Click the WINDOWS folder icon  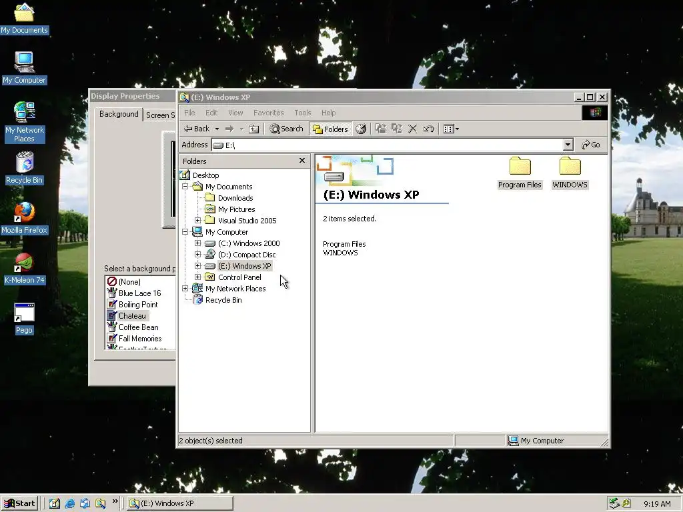coord(570,166)
